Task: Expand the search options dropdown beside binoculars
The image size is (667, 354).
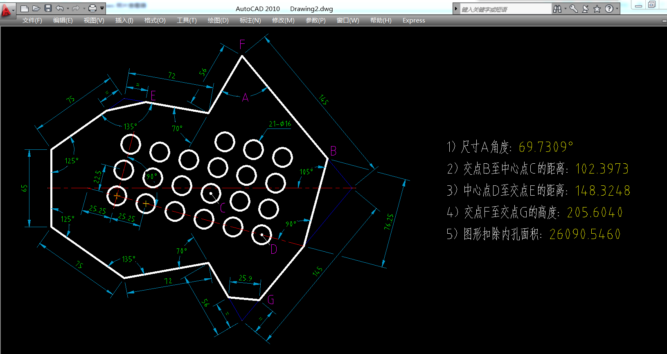Action: coord(566,9)
